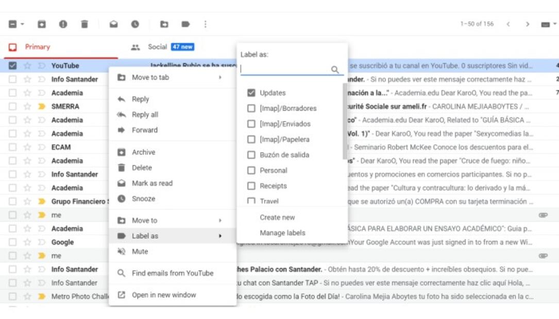The height and width of the screenshot is (319, 559).
Task: Toggle importance marker on the YouTube email
Action: point(42,65)
